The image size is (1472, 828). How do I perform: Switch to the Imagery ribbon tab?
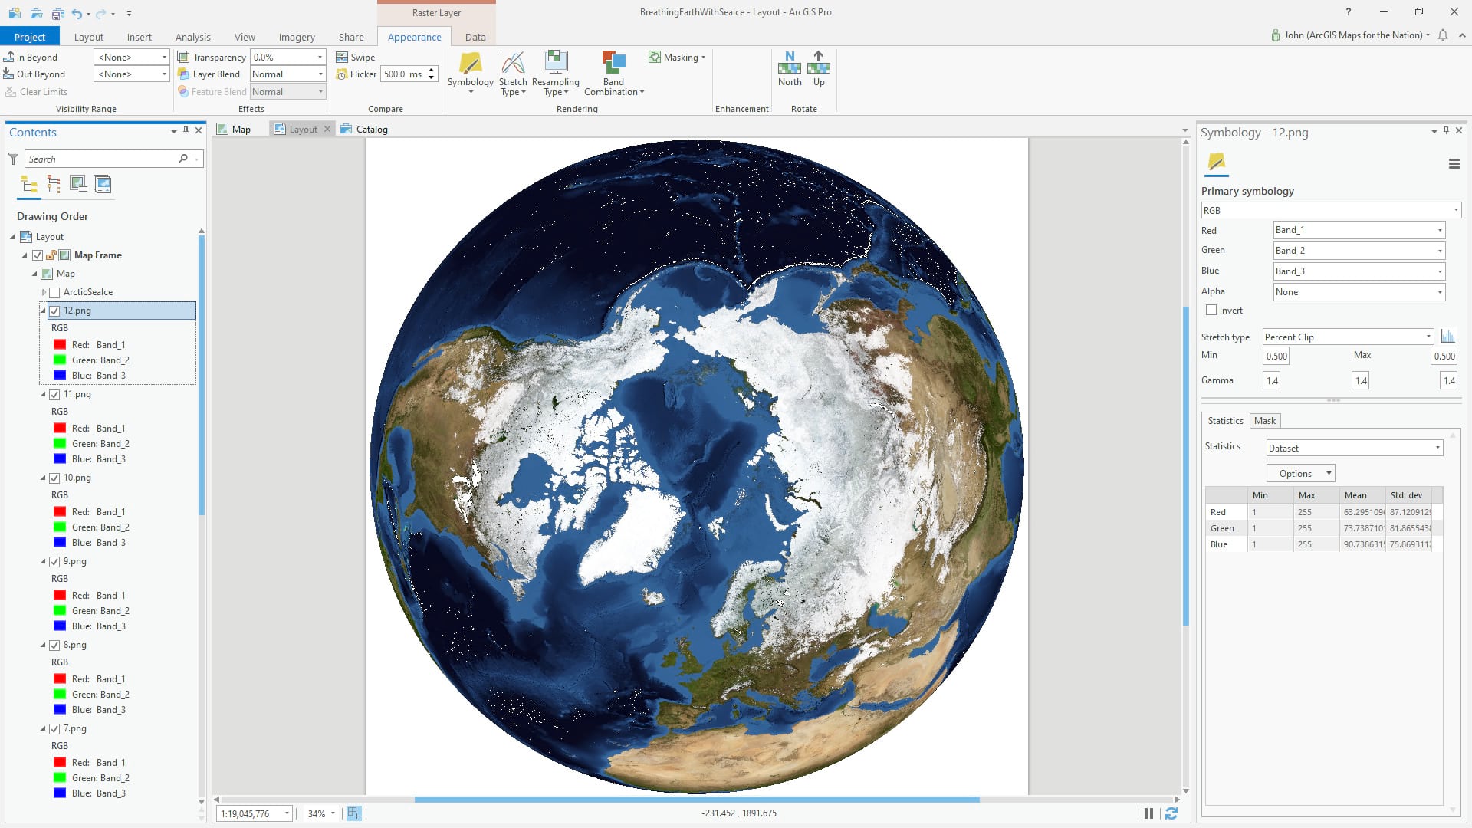[x=297, y=37]
